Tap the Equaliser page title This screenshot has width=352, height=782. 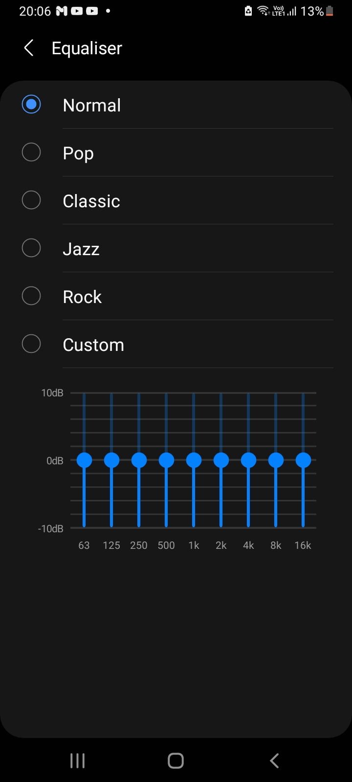[x=87, y=48]
